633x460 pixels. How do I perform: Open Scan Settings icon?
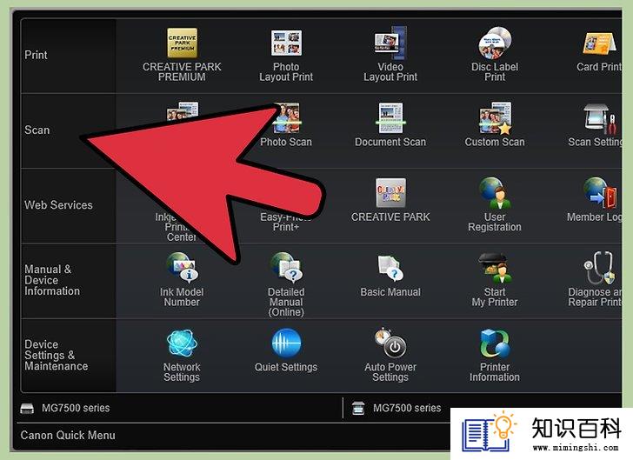(600, 118)
